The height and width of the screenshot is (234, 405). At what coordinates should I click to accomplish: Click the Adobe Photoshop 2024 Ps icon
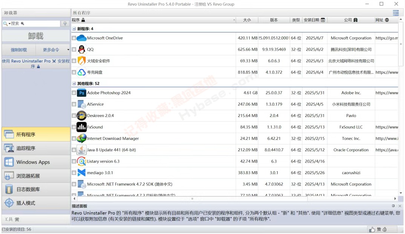[x=81, y=93]
